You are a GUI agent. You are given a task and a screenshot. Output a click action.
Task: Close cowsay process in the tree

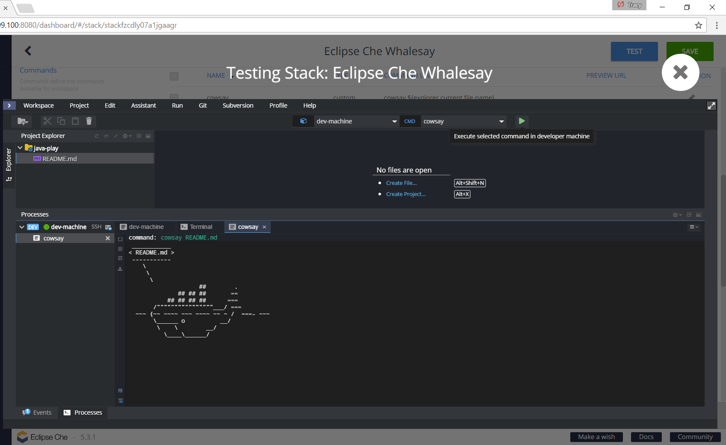pos(108,238)
